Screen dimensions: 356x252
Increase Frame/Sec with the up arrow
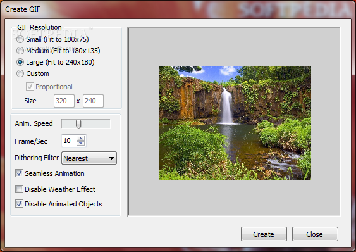[80, 138]
